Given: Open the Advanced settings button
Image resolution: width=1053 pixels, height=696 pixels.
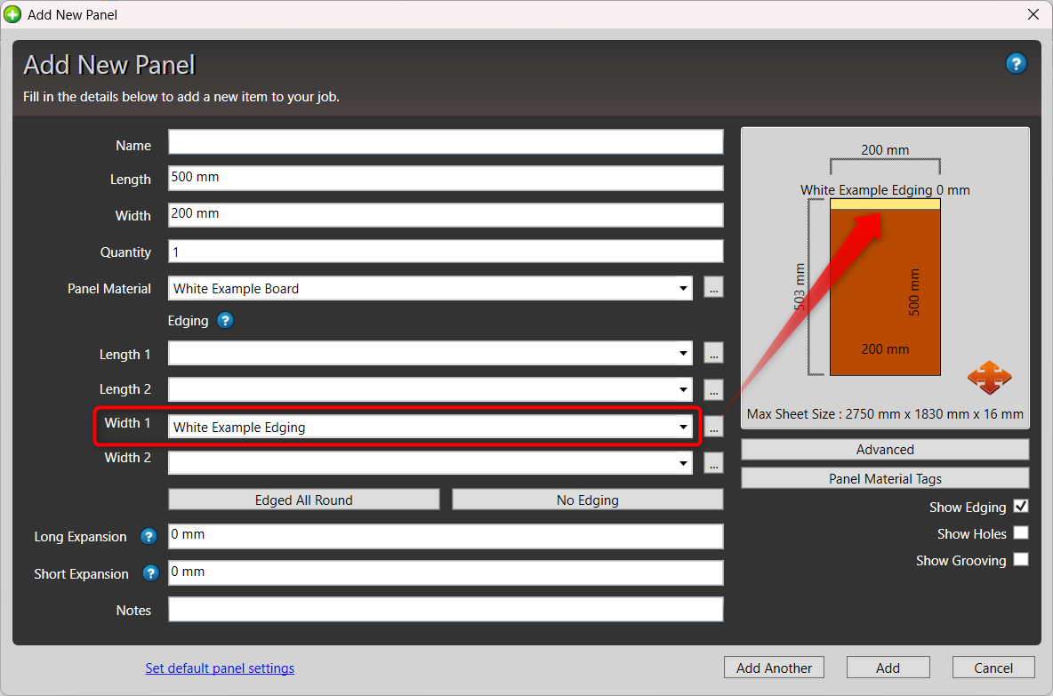Looking at the screenshot, I should coord(885,449).
